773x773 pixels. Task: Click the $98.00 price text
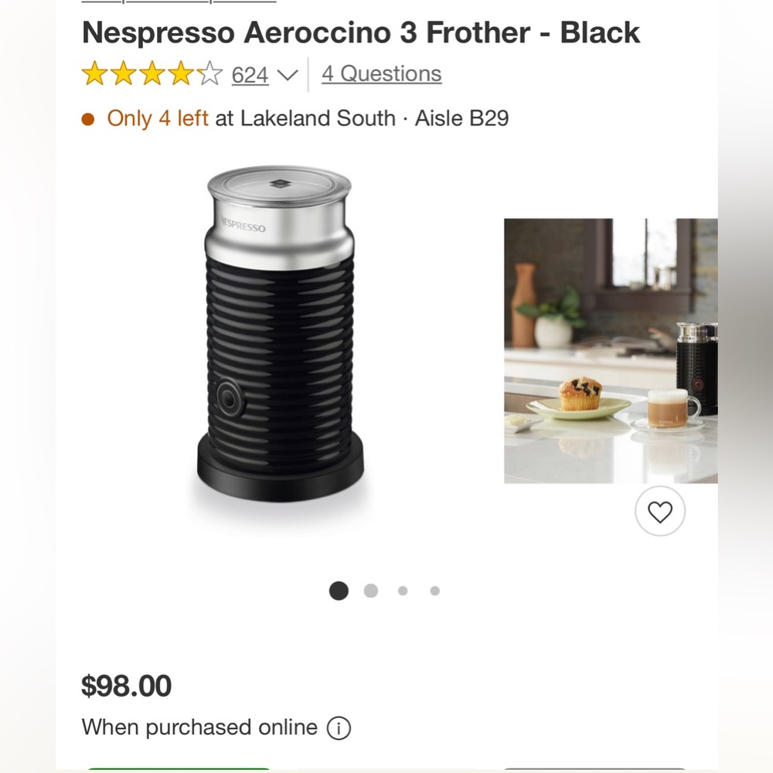pyautogui.click(x=126, y=686)
